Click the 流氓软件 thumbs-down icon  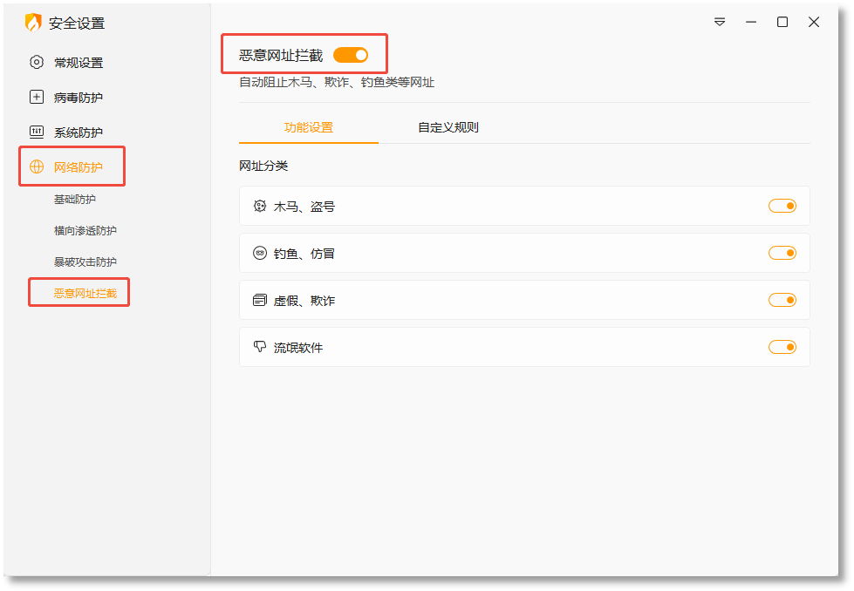260,347
